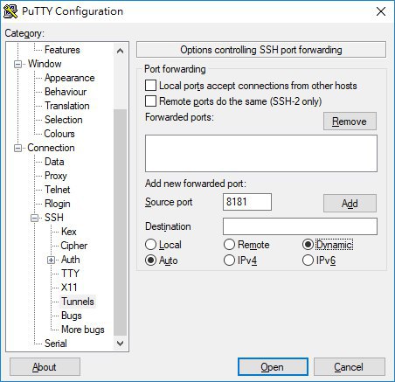
Task: Select the Remote forwarding radio button
Action: tap(229, 245)
